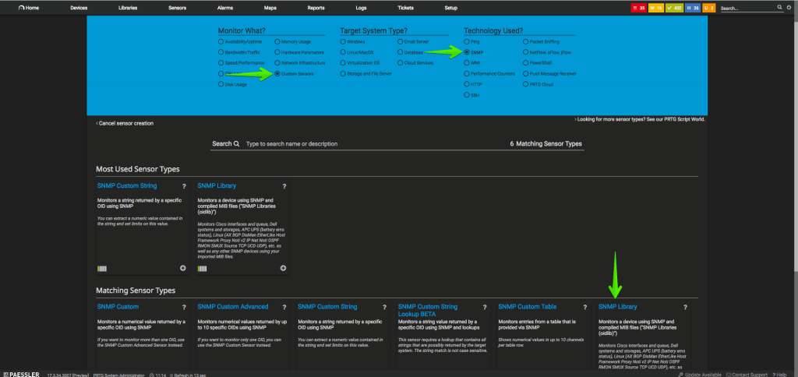This screenshot has width=798, height=377.
Task: Open the Maps menu
Action: point(270,8)
